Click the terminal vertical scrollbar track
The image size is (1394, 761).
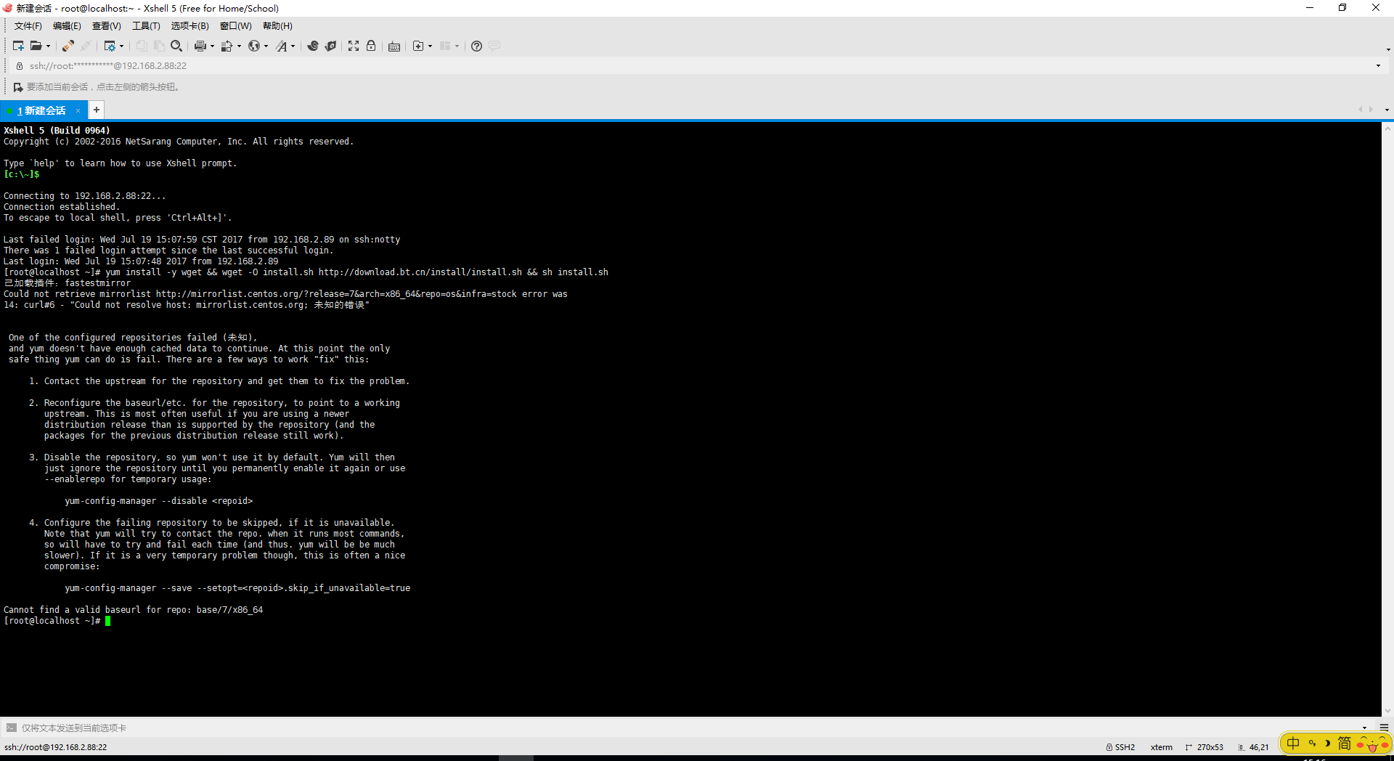(1387, 419)
